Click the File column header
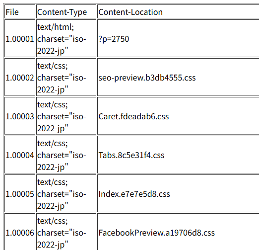 (20, 11)
